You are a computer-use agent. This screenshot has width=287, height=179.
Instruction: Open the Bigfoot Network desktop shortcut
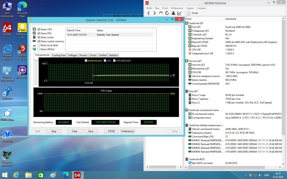(x=22, y=52)
